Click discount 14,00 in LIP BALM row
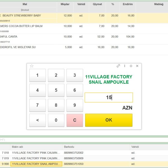The height and width of the screenshot is (168, 168). point(131,26)
